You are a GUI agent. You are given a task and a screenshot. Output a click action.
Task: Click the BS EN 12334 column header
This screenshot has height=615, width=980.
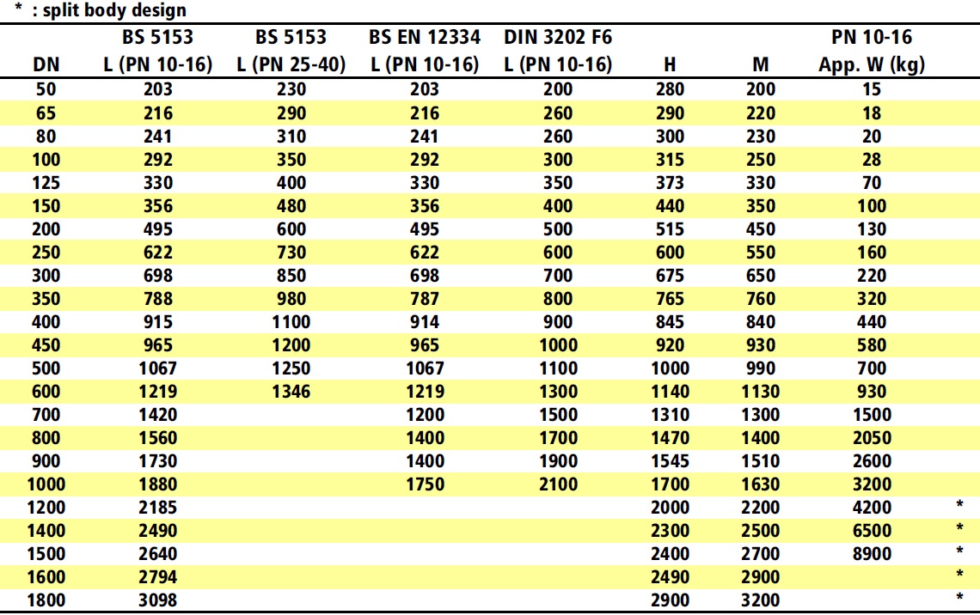click(x=425, y=51)
